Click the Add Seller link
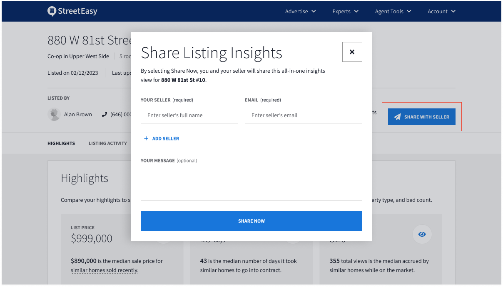503x287 pixels. click(x=162, y=138)
